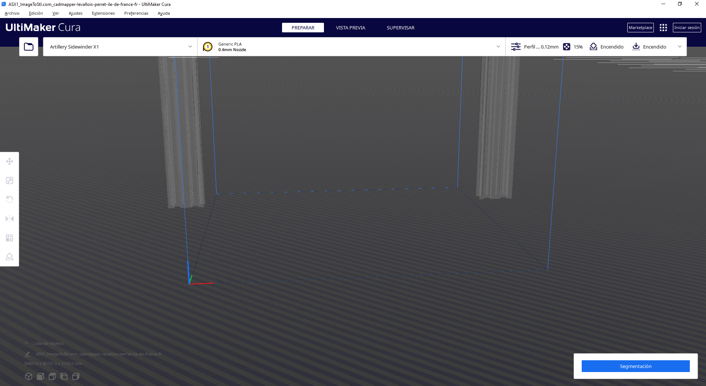Select the Scale tool in left toolbar
The width and height of the screenshot is (706, 386).
(10, 181)
